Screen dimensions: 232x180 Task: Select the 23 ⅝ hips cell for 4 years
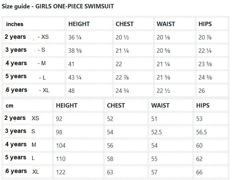point(206,64)
